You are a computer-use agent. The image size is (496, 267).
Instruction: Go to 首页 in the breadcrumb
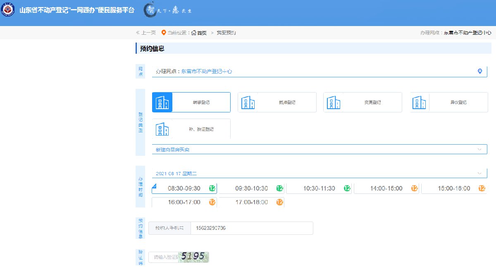tap(202, 33)
